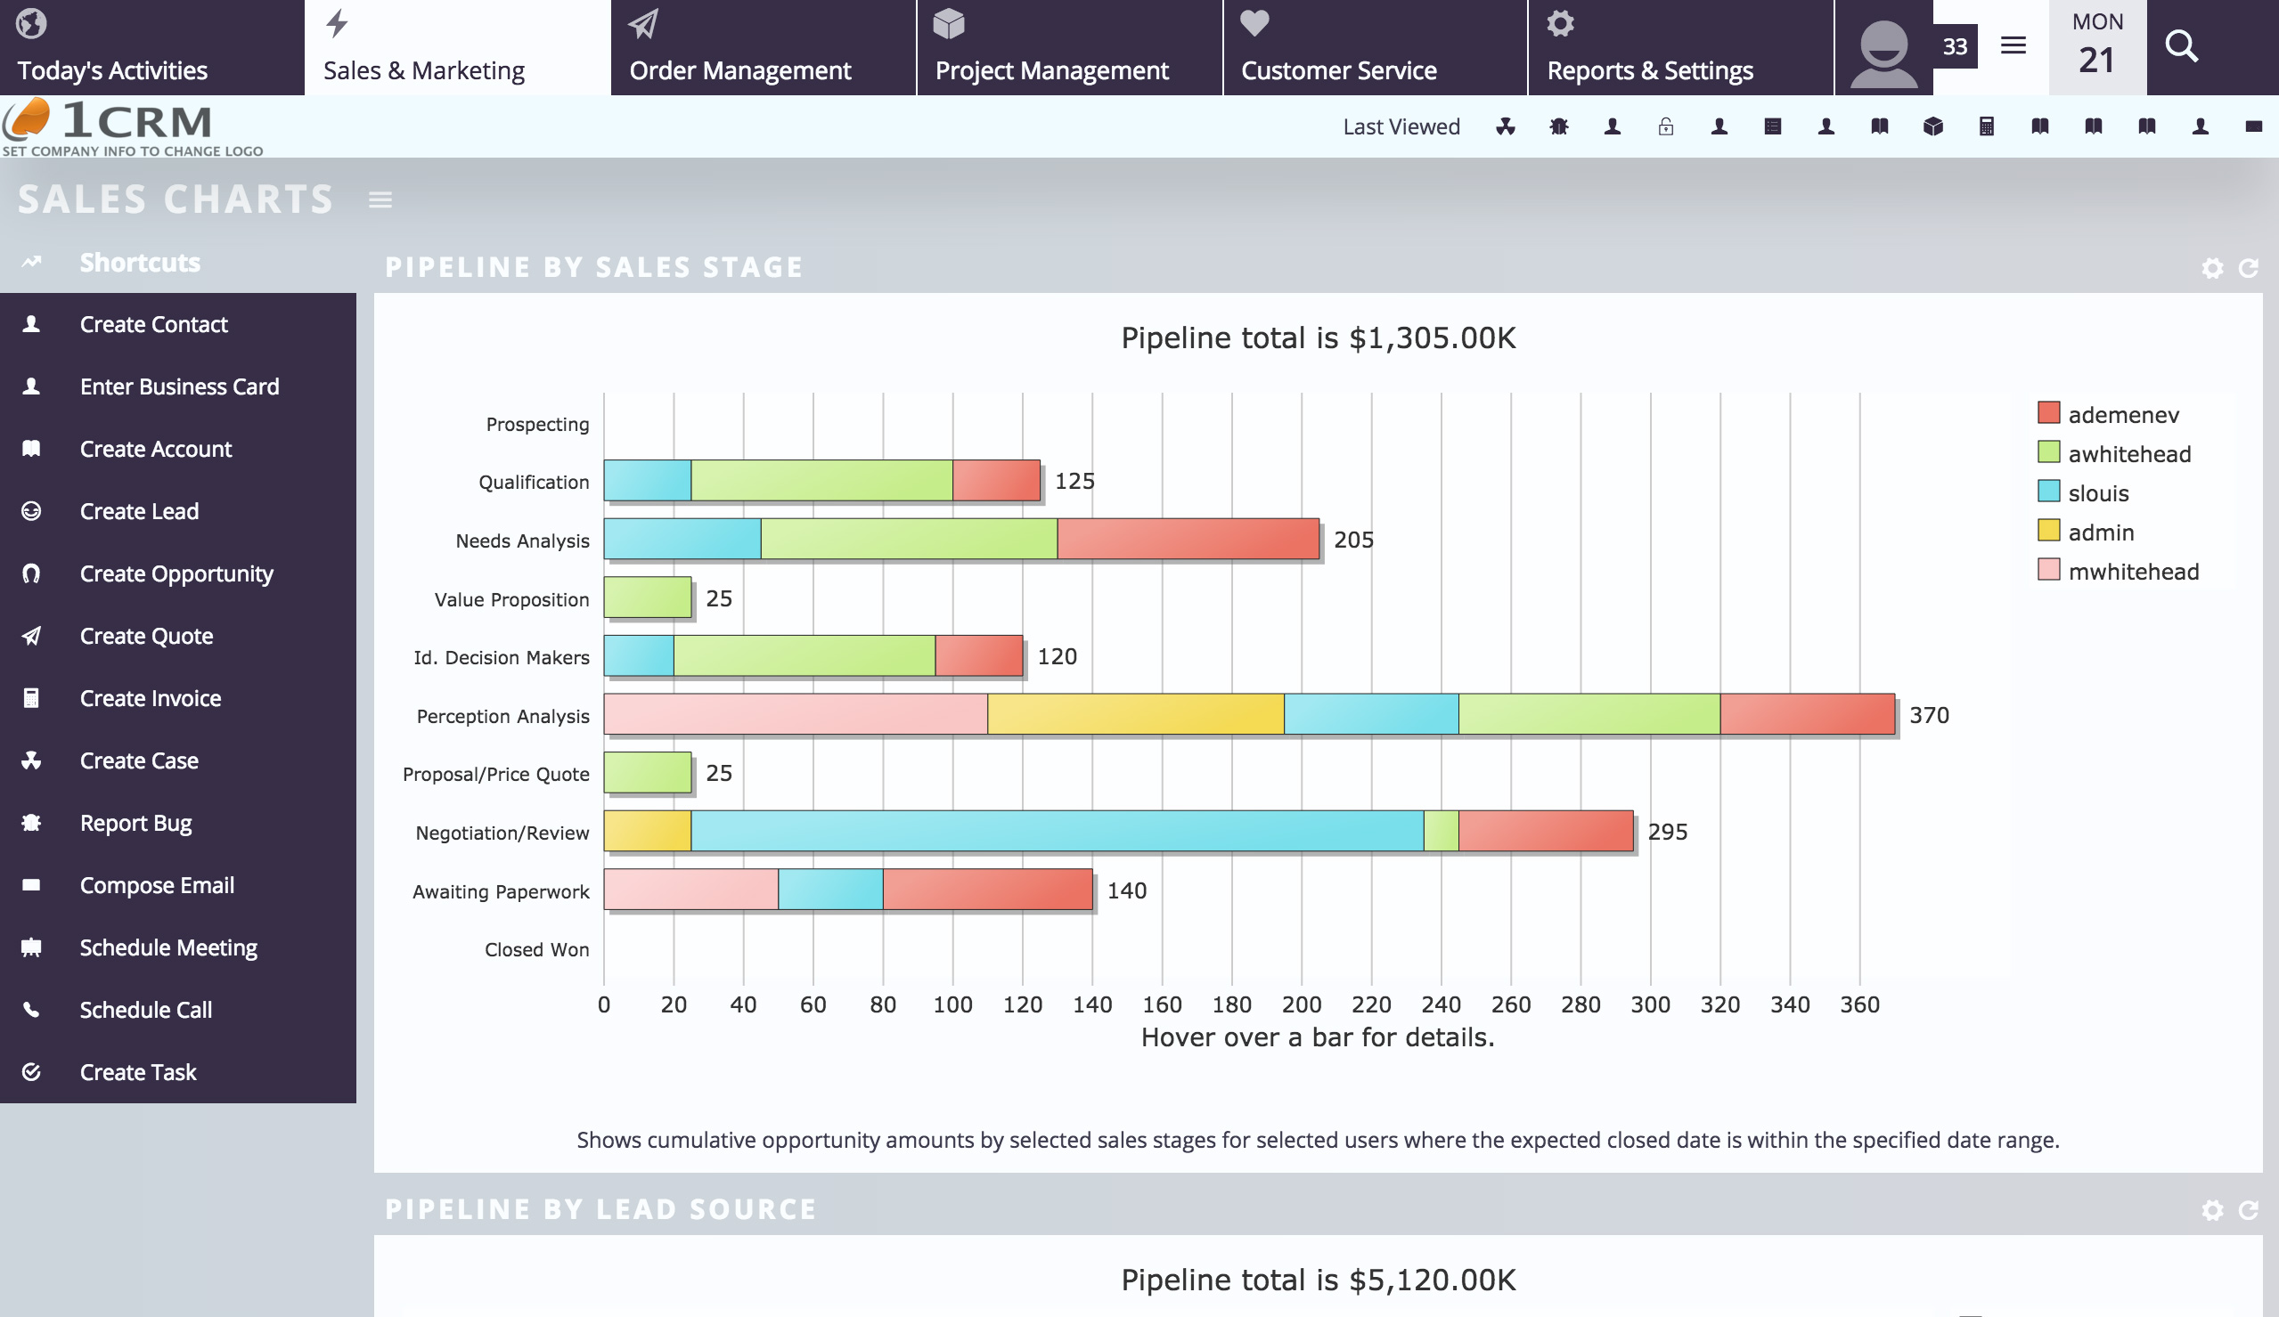The height and width of the screenshot is (1317, 2279).
Task: Open the padlock icon in the Last Viewed bar
Action: pyautogui.click(x=1666, y=126)
